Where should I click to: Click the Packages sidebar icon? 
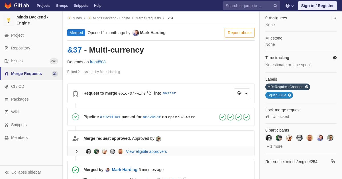[x=7, y=99]
